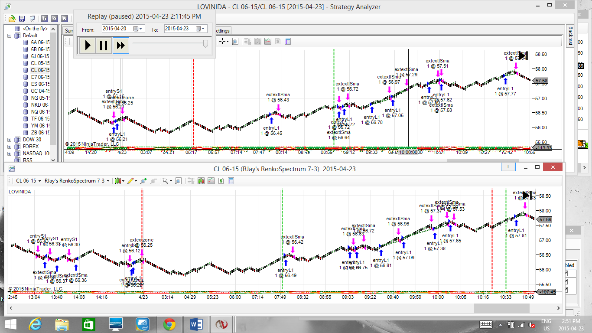Click the 'L' link button in lower chart title bar
The width and height of the screenshot is (592, 333).
508,167
